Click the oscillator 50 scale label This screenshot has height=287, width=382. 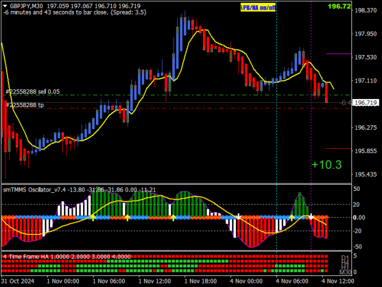[356, 189]
